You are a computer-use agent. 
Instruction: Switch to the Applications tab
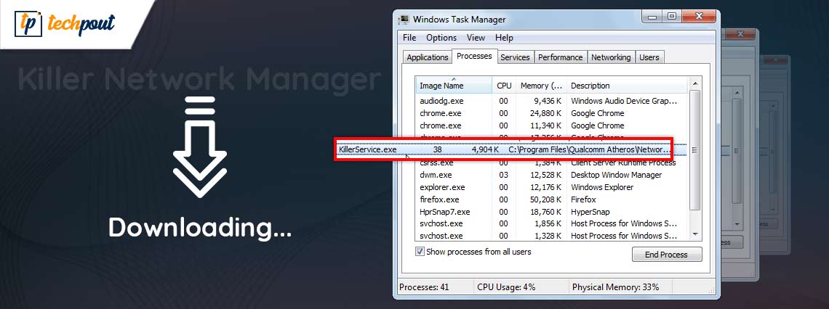pos(428,57)
